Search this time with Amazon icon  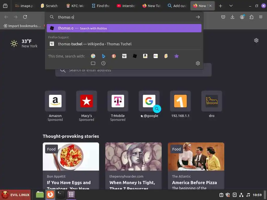(x=145, y=56)
